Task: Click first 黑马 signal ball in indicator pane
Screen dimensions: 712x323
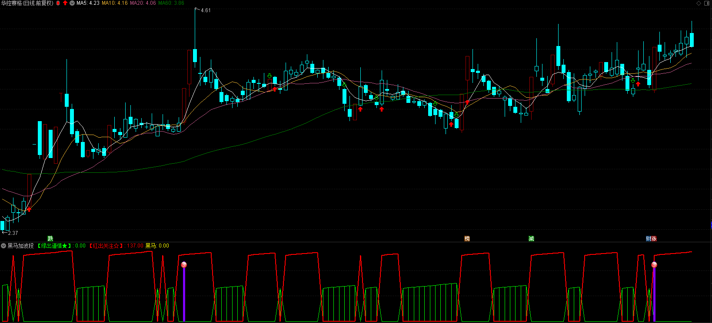Action: (x=184, y=265)
